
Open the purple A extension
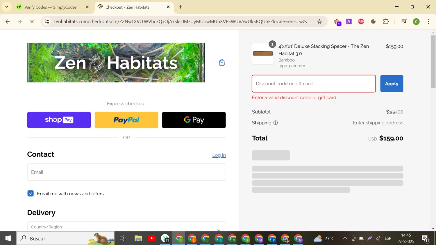click(x=349, y=21)
